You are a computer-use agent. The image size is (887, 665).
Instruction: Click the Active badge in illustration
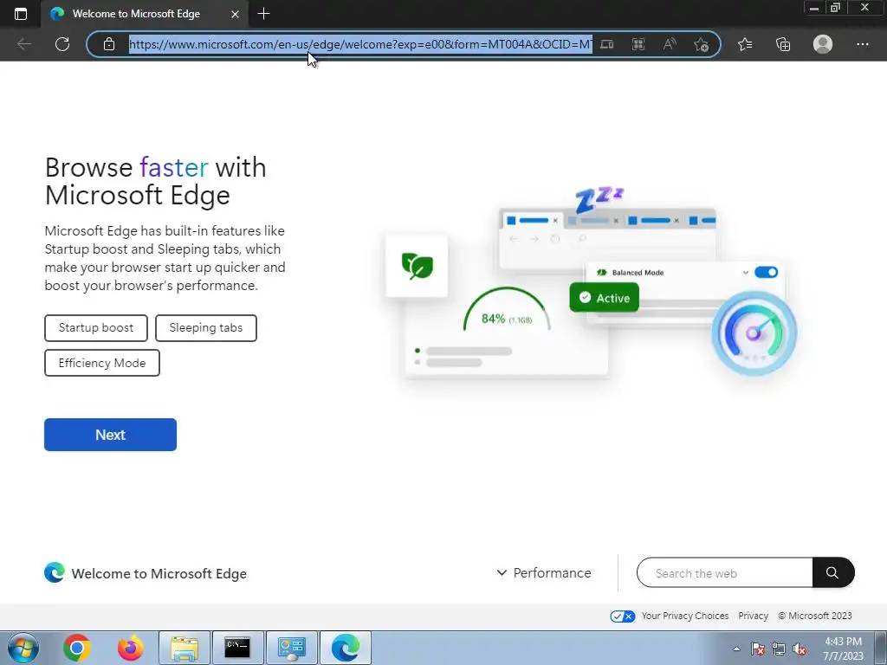604,298
